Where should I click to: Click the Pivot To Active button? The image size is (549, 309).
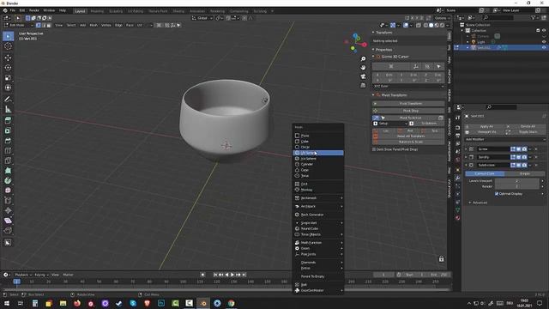(x=410, y=118)
